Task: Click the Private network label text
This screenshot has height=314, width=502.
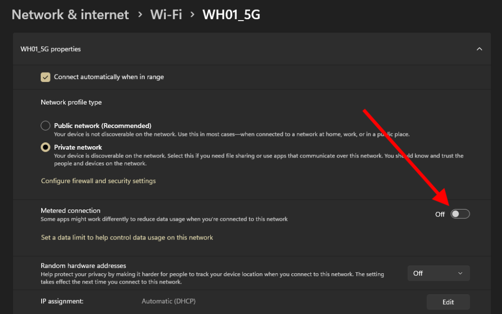Action: pos(78,147)
